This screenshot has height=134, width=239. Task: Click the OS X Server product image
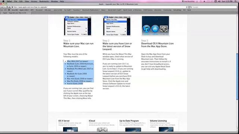point(70,130)
